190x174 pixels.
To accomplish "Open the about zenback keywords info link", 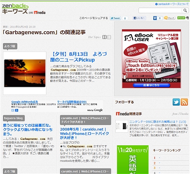I will pyautogui.click(x=172, y=4).
